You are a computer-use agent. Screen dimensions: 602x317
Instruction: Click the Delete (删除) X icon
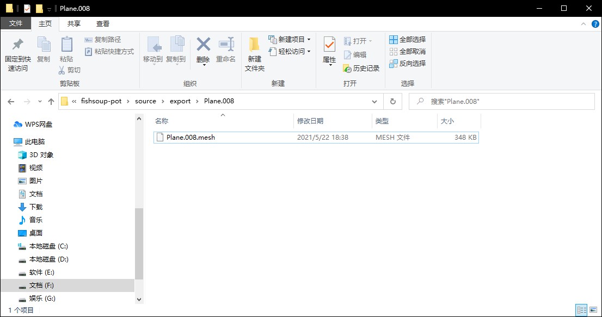point(203,44)
